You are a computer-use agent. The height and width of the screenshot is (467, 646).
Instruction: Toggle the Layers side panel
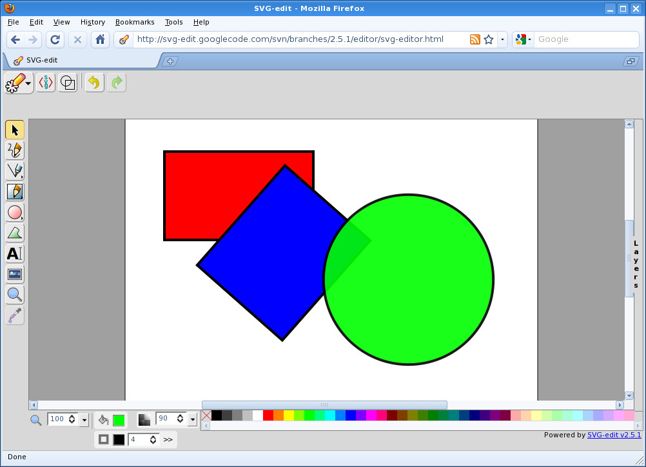pos(635,264)
